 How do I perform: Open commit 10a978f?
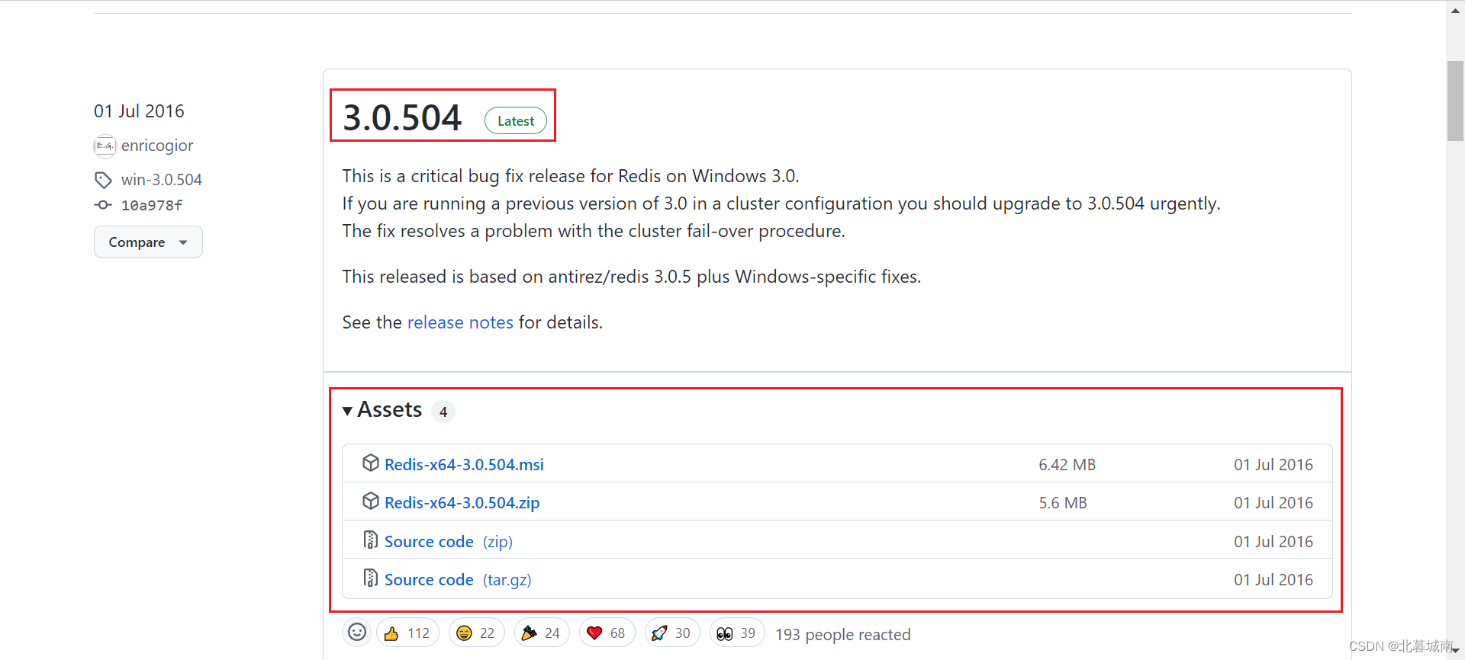pos(152,205)
